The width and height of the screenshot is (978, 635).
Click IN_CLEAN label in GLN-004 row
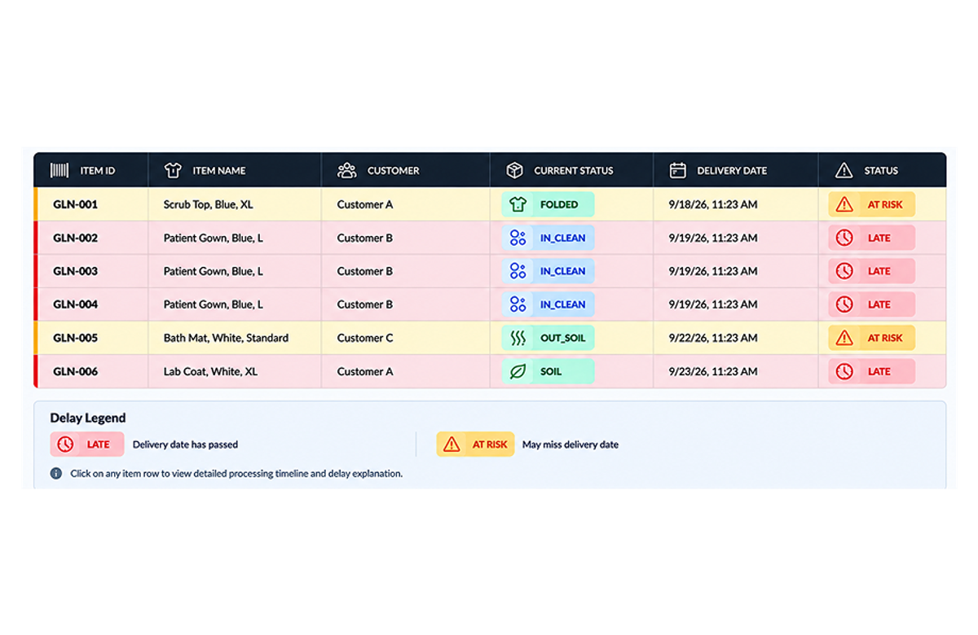pos(563,304)
